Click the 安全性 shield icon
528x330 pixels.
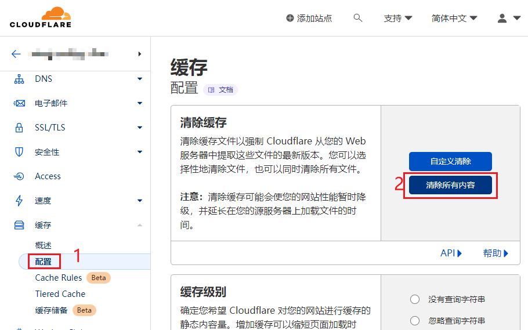pos(19,152)
